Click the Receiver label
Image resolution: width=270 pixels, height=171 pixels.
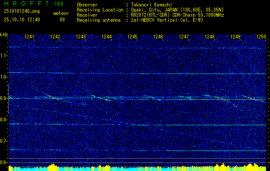(87, 15)
